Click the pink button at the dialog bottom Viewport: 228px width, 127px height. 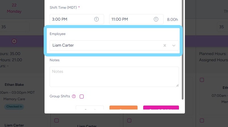click(161, 109)
